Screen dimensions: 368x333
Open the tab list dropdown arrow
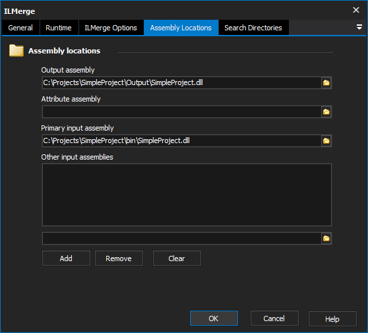coord(359,27)
